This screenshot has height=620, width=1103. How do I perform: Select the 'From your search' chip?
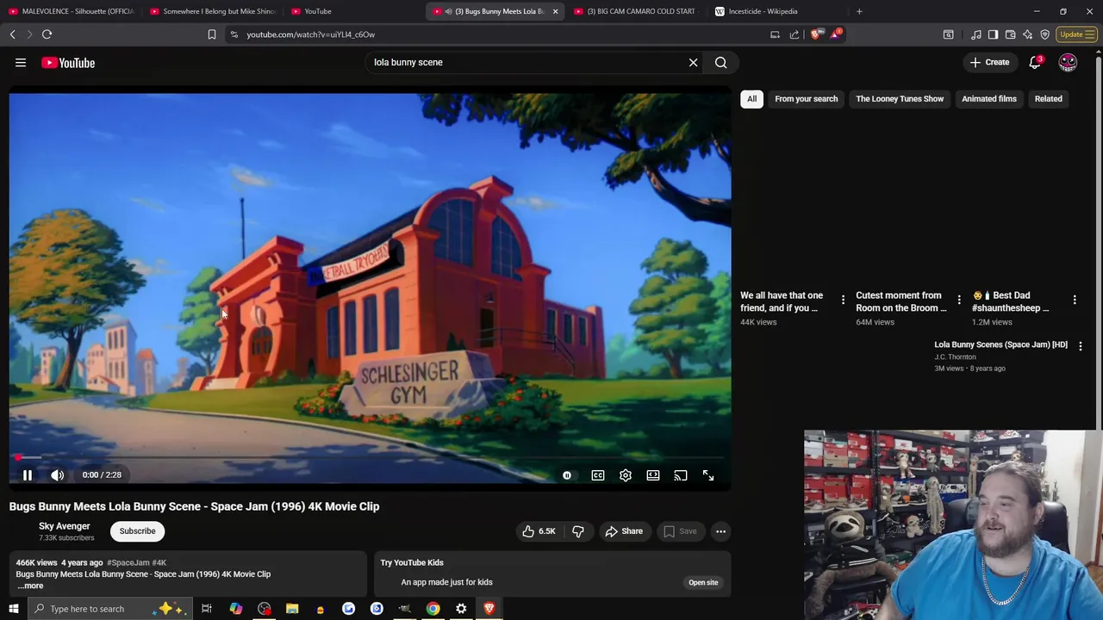coord(806,99)
